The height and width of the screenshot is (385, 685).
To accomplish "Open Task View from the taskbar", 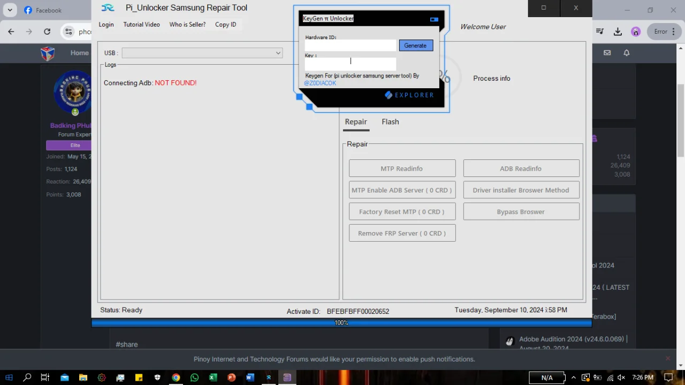I will pyautogui.click(x=45, y=378).
